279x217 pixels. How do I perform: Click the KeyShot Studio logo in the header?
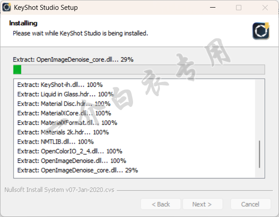coord(261,31)
